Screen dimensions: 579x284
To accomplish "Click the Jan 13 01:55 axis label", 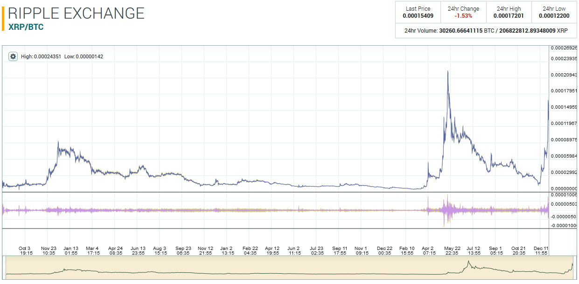I will (x=71, y=251).
